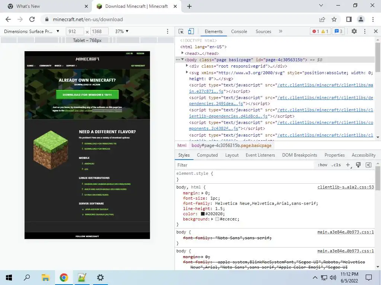Open DevTools customize three-dot menu
Screen dimensions: 381x285
click(x=365, y=31)
